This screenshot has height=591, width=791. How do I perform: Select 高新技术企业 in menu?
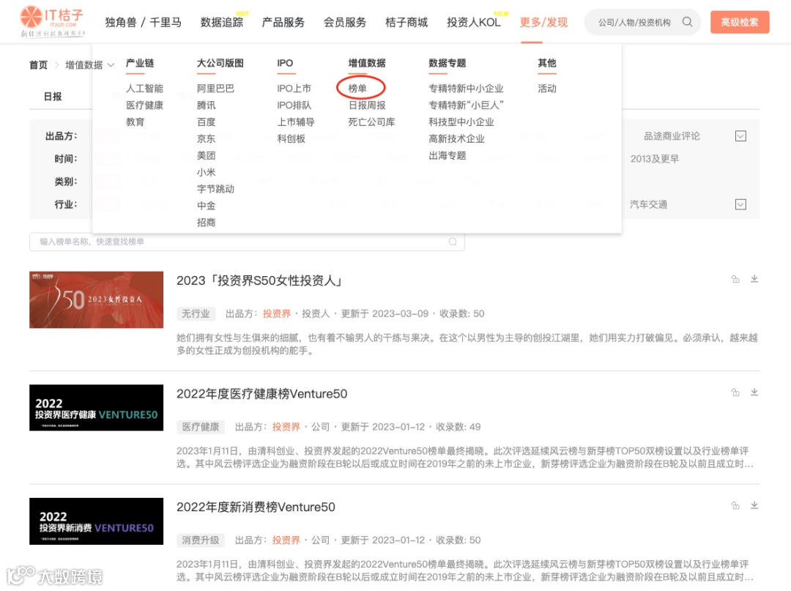coord(457,138)
